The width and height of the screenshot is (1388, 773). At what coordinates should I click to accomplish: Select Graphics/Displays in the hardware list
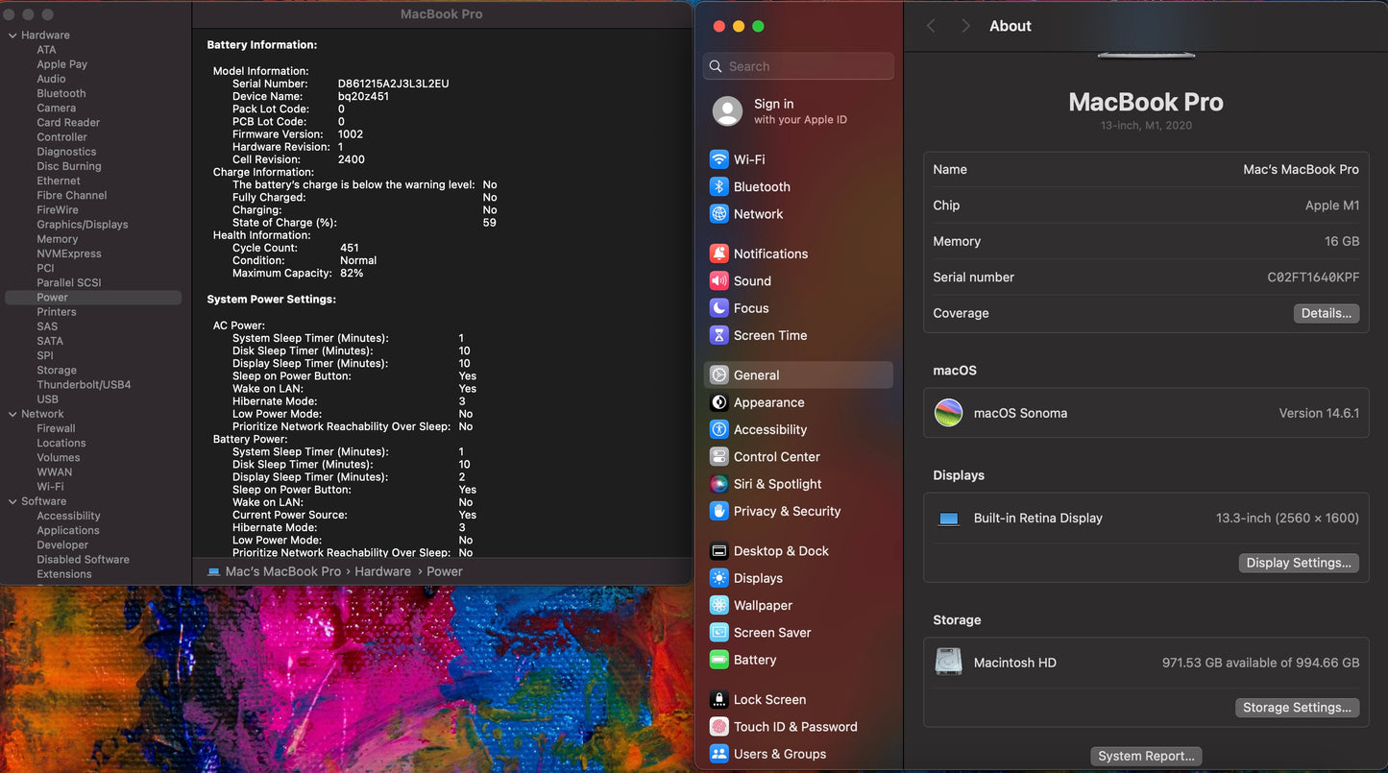point(82,225)
